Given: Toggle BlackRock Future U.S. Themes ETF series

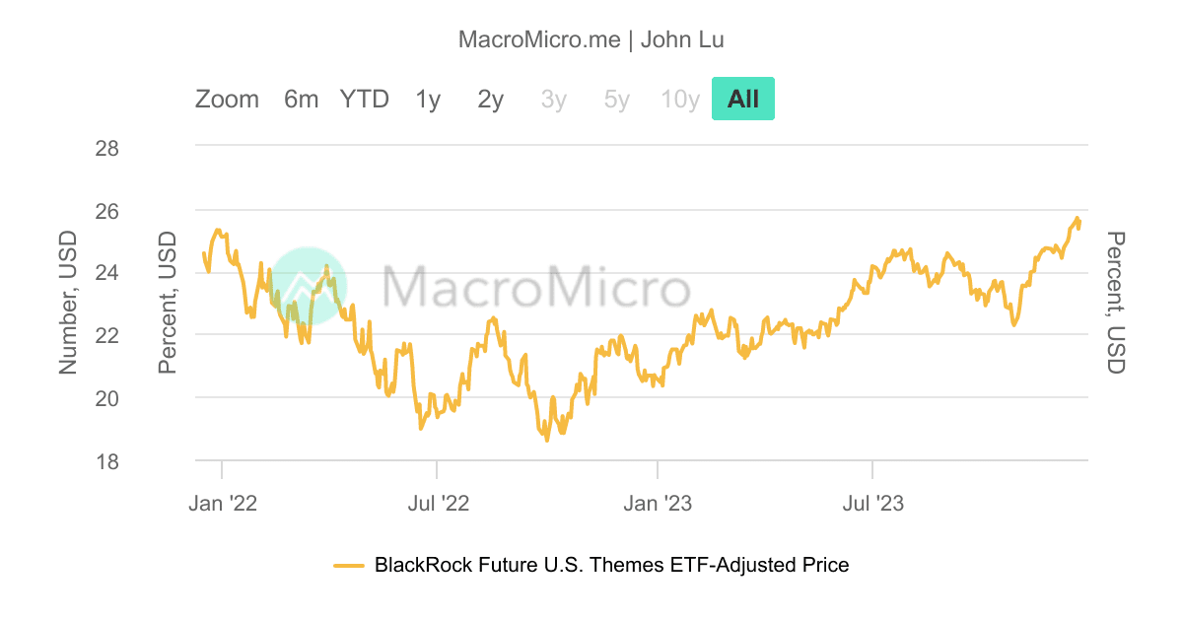Looking at the screenshot, I should click(x=611, y=565).
